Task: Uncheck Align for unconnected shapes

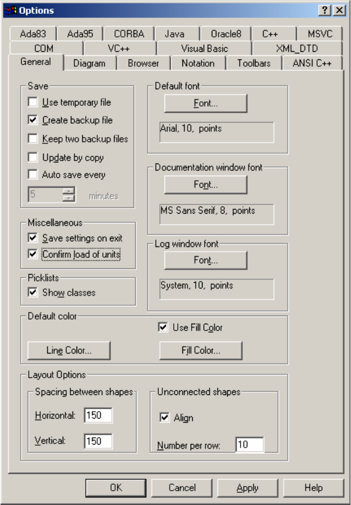Action: pos(165,418)
